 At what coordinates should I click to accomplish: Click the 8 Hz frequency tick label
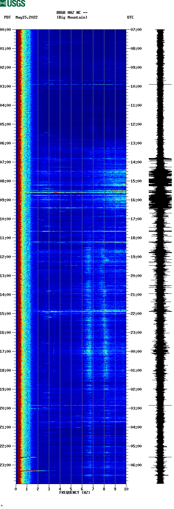[x=104, y=489]
